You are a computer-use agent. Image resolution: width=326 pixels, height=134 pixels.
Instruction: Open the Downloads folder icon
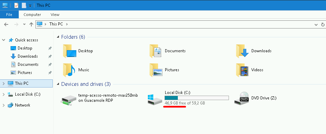242,51
